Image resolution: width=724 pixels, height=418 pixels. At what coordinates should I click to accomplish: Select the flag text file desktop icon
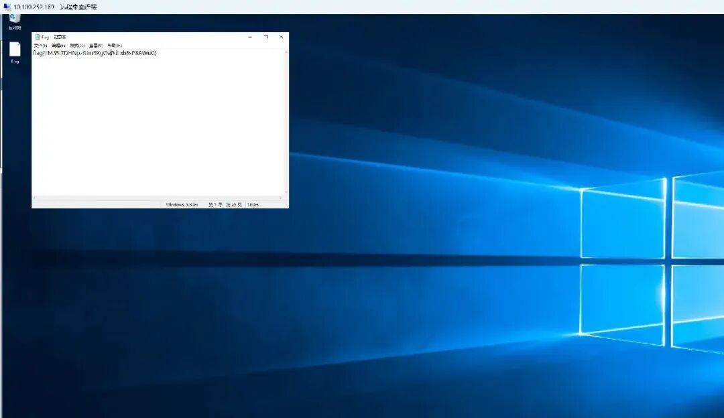[15, 53]
